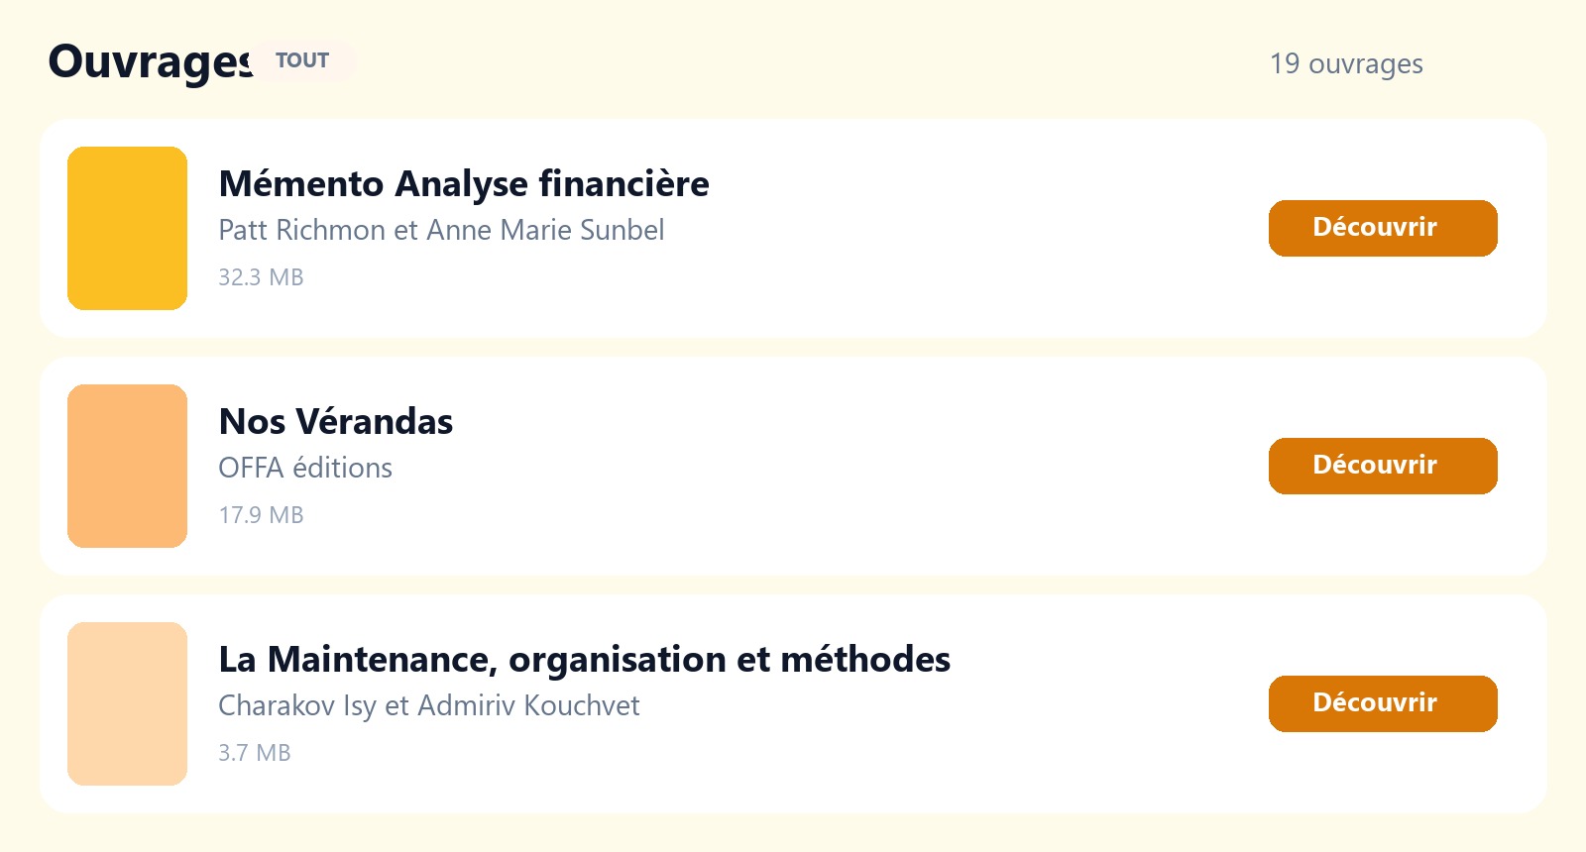
Task: Select the TOUT filter chip
Action: tap(302, 60)
